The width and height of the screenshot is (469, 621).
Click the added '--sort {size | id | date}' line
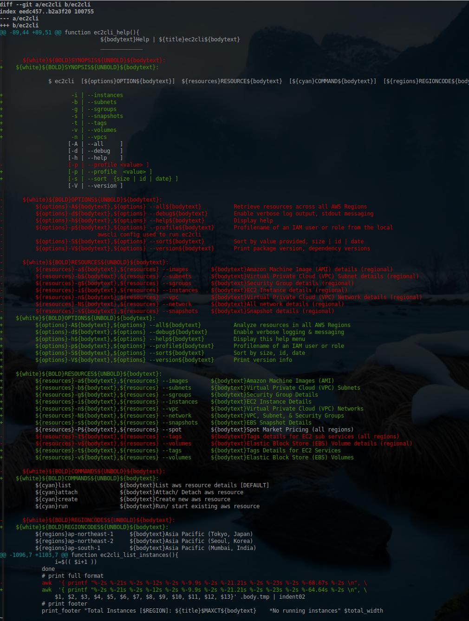pos(123,179)
